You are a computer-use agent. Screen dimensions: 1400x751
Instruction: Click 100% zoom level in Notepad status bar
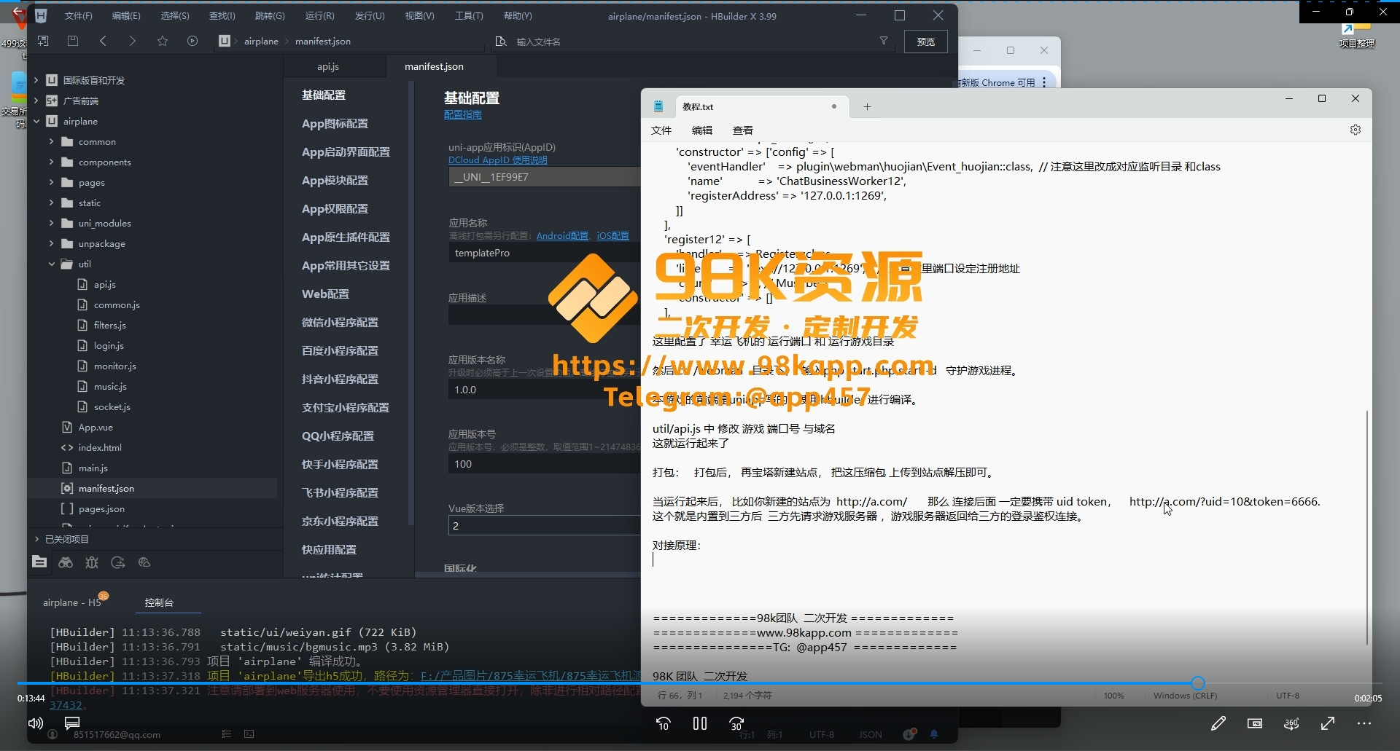[1113, 696]
